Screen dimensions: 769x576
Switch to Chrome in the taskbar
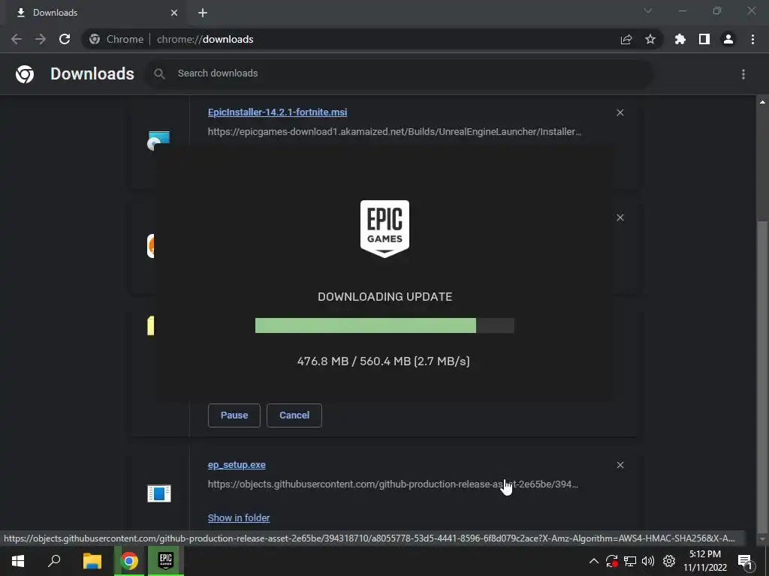[x=129, y=561]
